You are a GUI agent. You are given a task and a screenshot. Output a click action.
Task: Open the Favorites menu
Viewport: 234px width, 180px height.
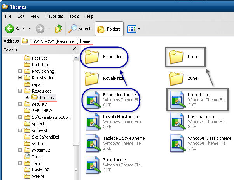pyautogui.click(x=54, y=16)
